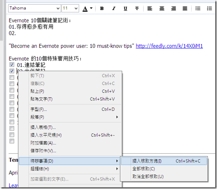
Task: Choose 儲存附件(V)... menu entry
Action: (x=70, y=151)
